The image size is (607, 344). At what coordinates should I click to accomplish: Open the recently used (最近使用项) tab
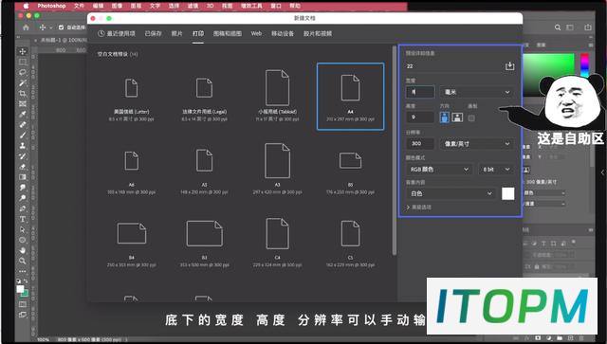coord(117,34)
